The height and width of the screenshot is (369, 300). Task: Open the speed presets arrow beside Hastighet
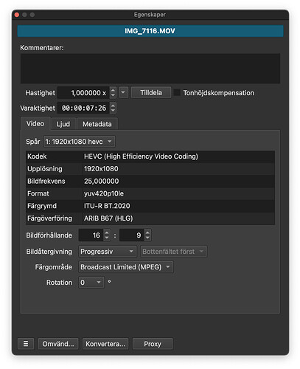pyautogui.click(x=123, y=93)
